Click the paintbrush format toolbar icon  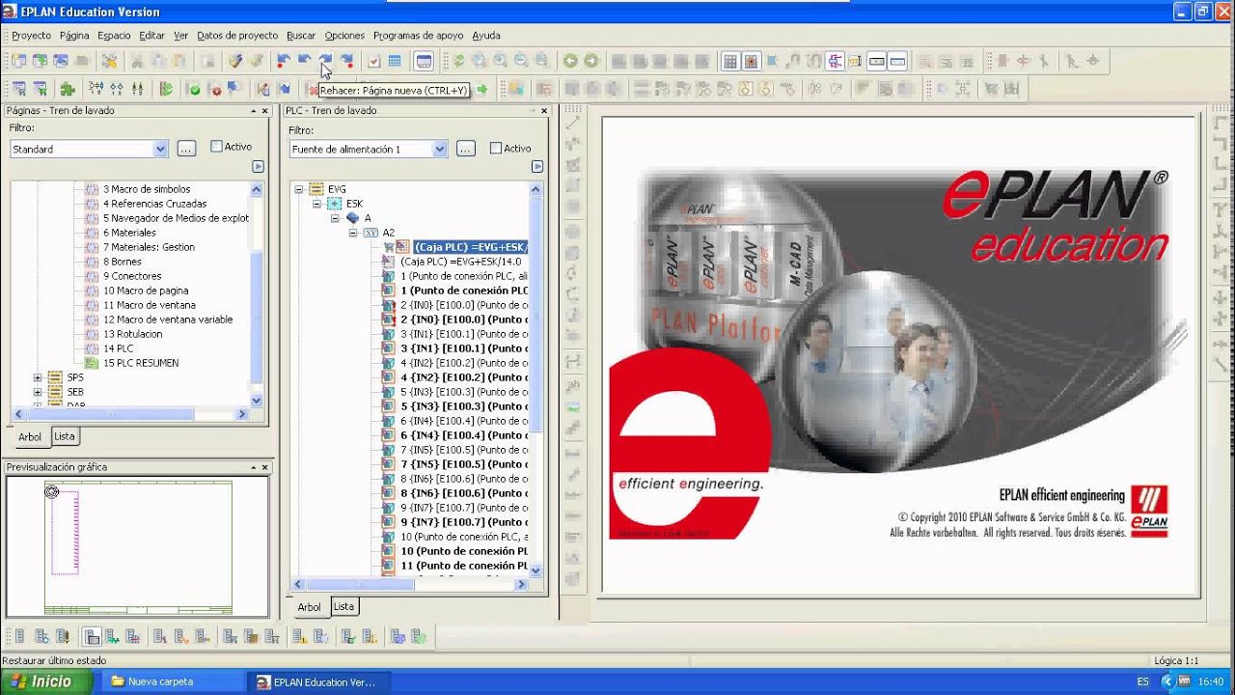pyautogui.click(x=235, y=61)
